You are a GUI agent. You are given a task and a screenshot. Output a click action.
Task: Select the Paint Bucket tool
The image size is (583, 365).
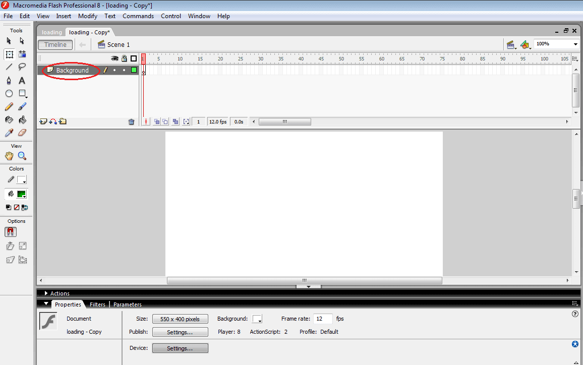[22, 119]
